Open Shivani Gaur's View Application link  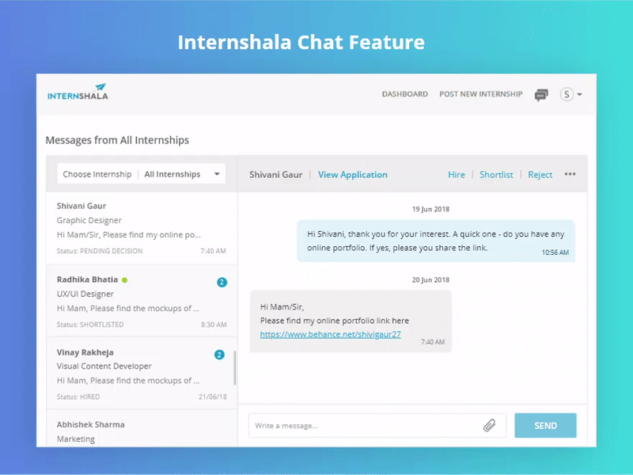tap(352, 174)
